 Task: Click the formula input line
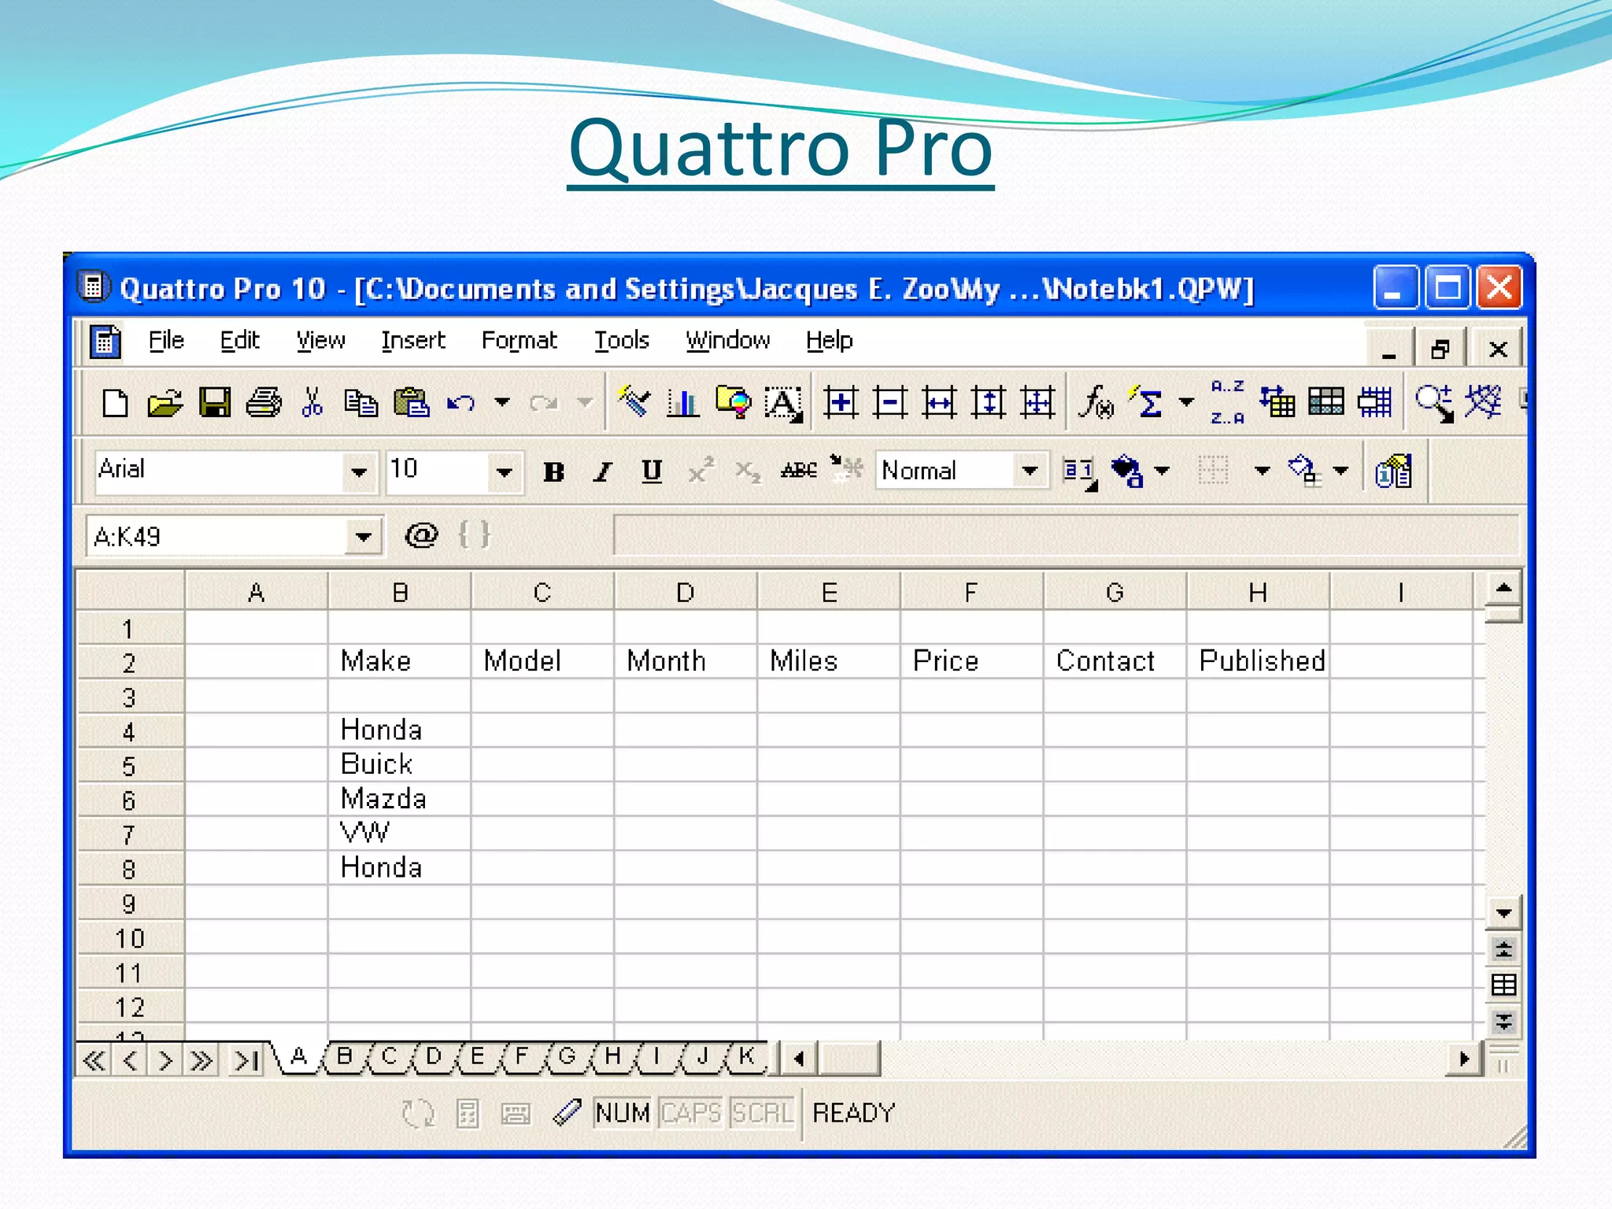(x=1065, y=535)
